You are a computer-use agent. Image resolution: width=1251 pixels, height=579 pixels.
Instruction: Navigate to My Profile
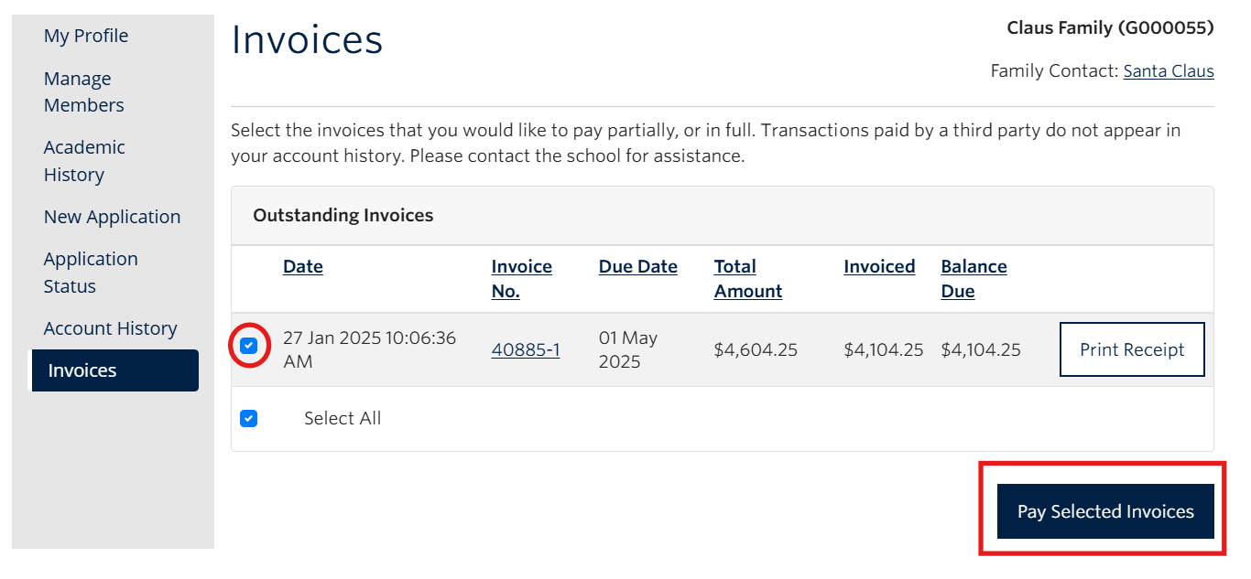pyautogui.click(x=85, y=36)
